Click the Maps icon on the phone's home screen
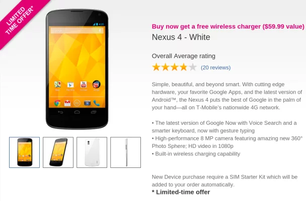This screenshot has width=306, height=201. [x=57, y=84]
